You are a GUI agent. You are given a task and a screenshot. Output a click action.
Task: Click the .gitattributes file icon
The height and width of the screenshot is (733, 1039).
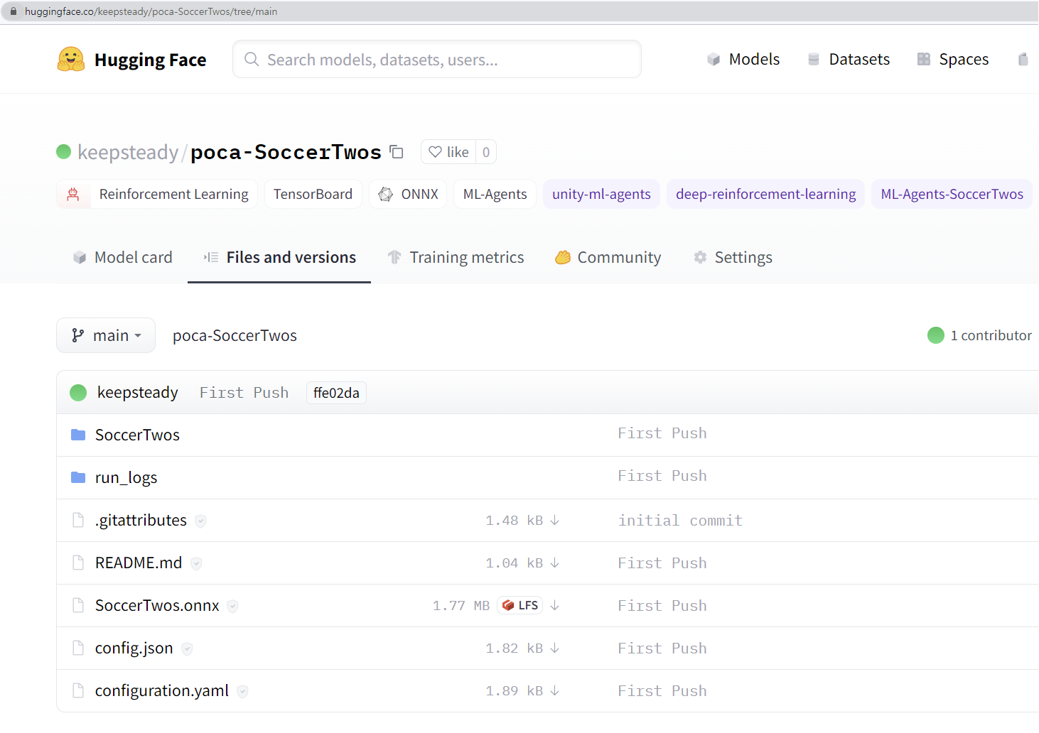pyautogui.click(x=78, y=521)
